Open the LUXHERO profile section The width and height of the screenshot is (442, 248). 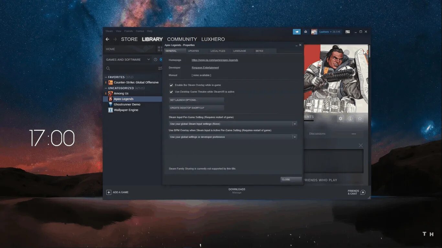pyautogui.click(x=213, y=39)
